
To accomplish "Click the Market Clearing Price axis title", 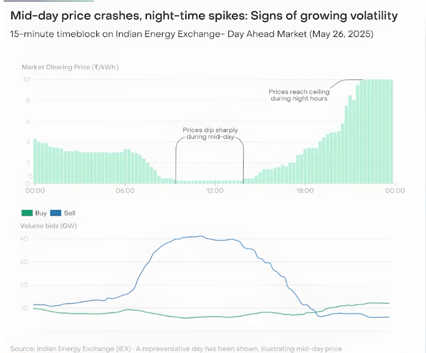I will click(70, 67).
